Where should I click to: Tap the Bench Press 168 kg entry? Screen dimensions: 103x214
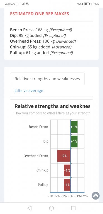41,30
